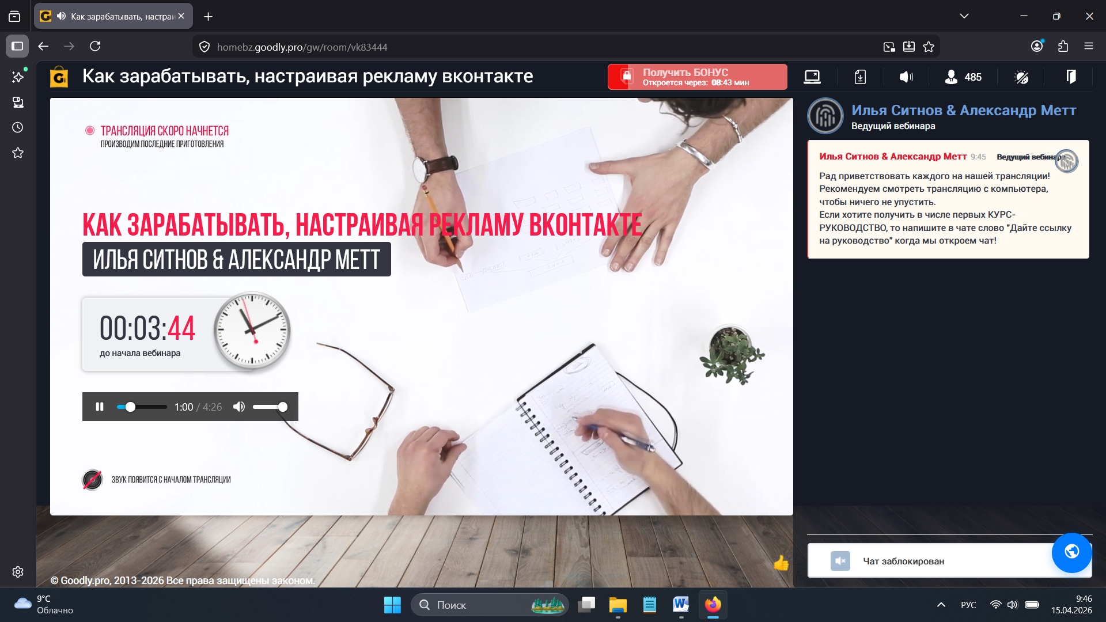
Task: Mute the video player speaker icon
Action: (x=238, y=407)
